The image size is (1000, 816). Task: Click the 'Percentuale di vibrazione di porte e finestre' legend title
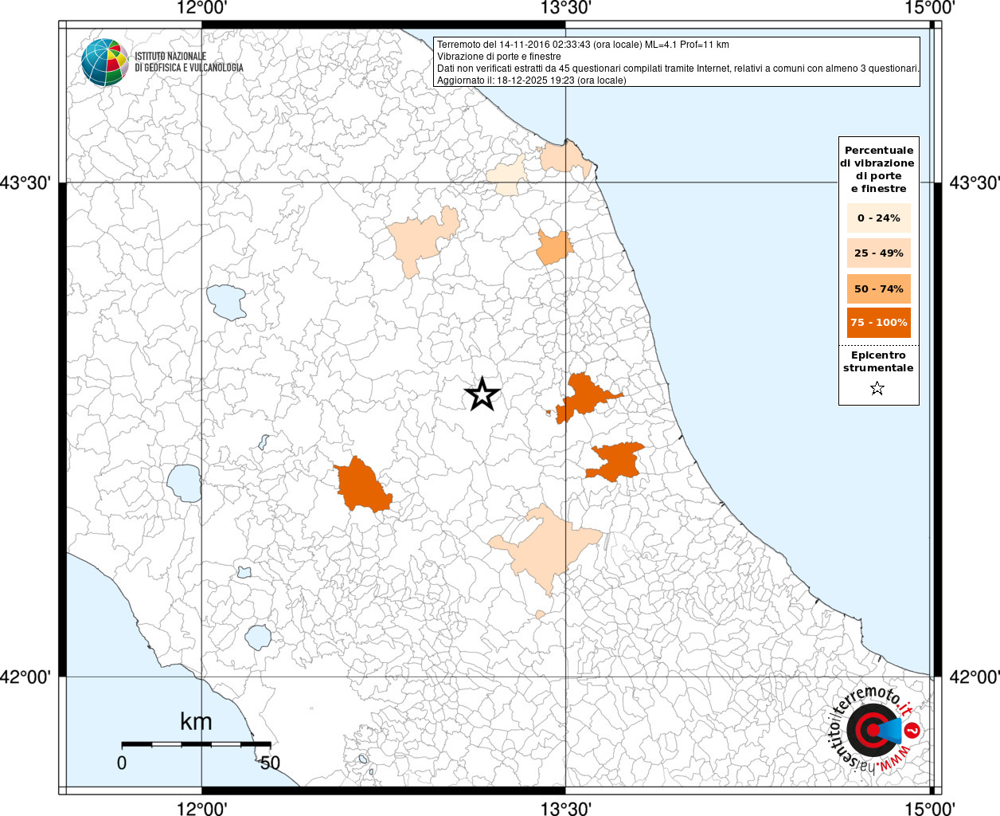[878, 169]
